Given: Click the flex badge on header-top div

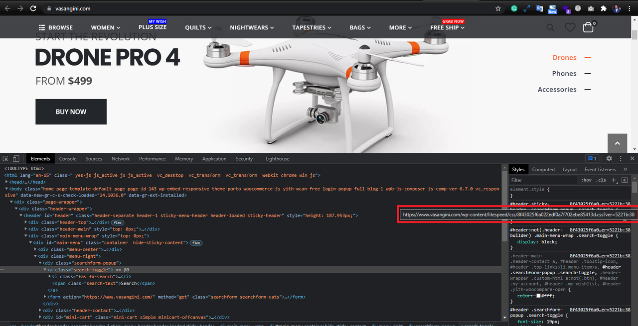Looking at the screenshot, I should tap(118, 222).
